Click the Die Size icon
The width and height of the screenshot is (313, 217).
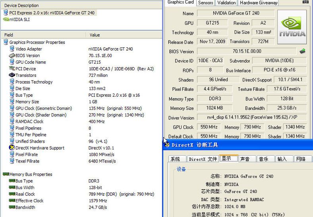pos(12,88)
